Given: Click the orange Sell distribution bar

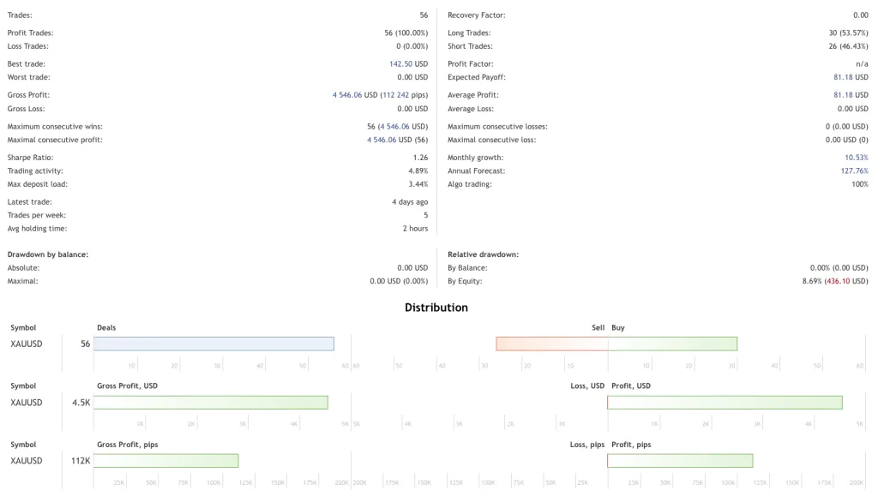Looking at the screenshot, I should click(551, 344).
